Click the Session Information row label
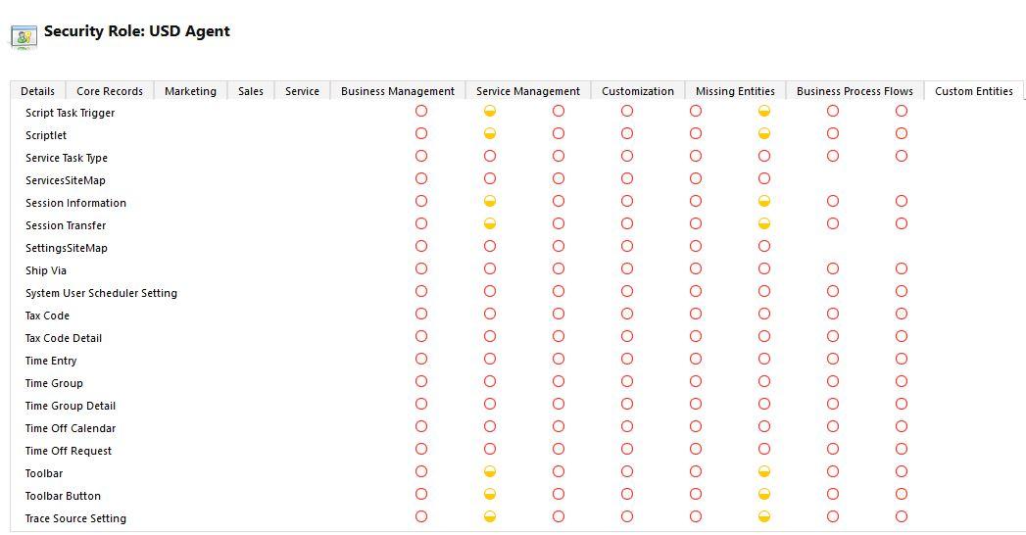The height and width of the screenshot is (535, 1026). pos(75,203)
